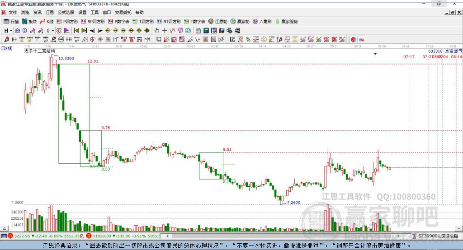The width and height of the screenshot is (463, 250).
Task: Expand the 日 period dropdown
Action: [11, 31]
